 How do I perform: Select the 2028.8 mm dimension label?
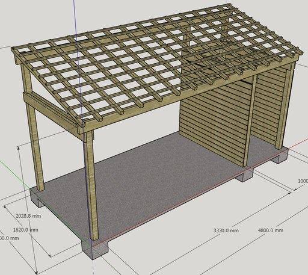pyautogui.click(x=28, y=216)
